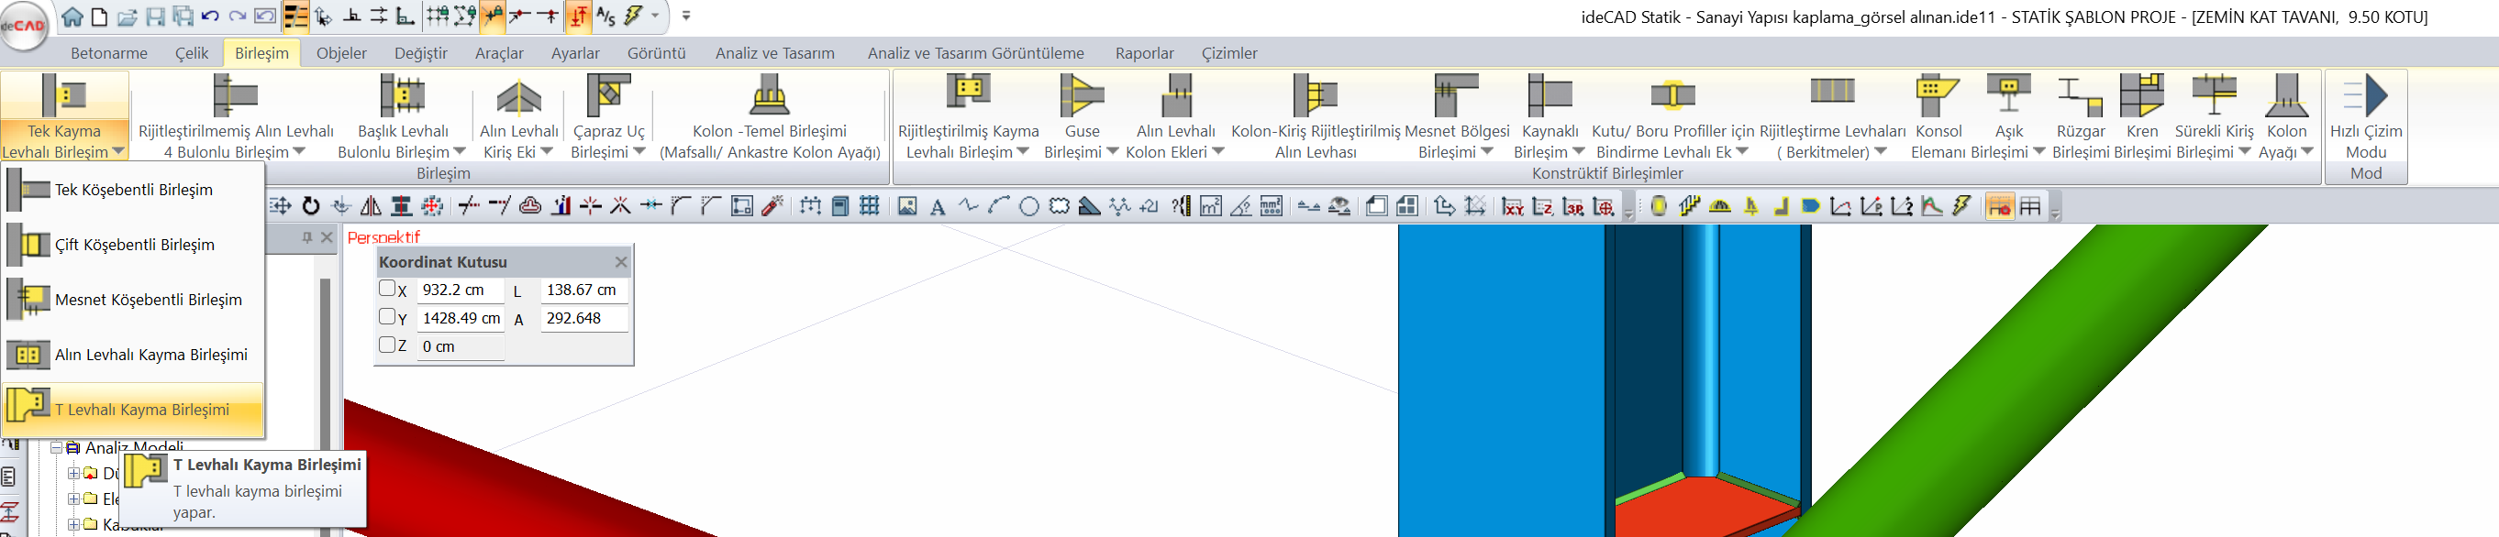Screen dimensions: 2499x537
Task: Tick the Y coordinate checkbox
Action: tap(387, 317)
